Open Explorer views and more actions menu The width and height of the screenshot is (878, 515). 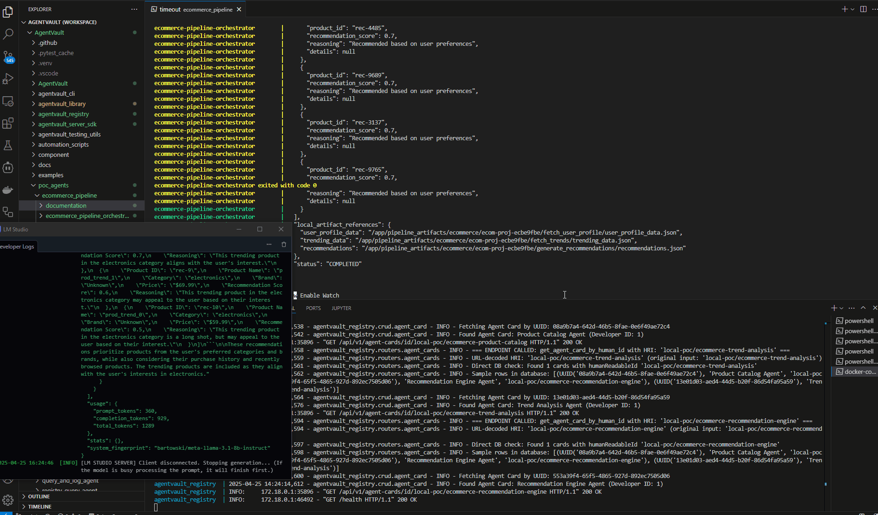(x=134, y=9)
